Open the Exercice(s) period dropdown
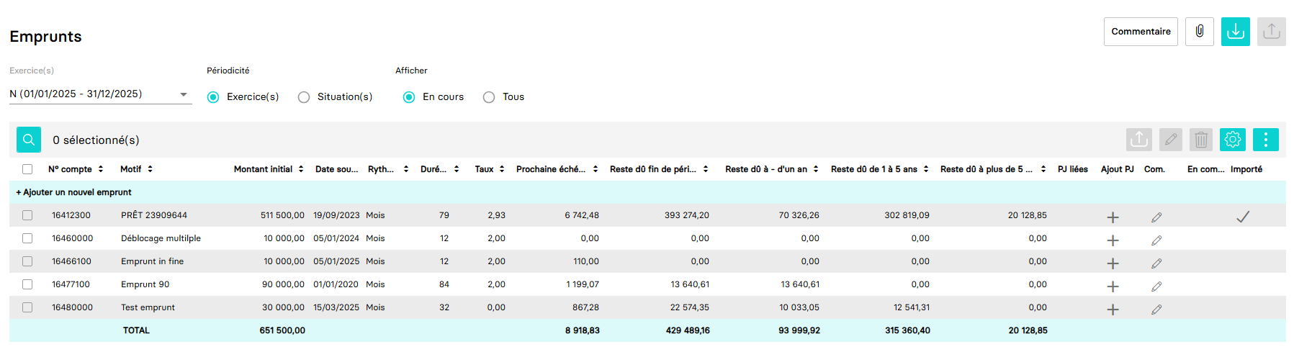 tap(101, 94)
